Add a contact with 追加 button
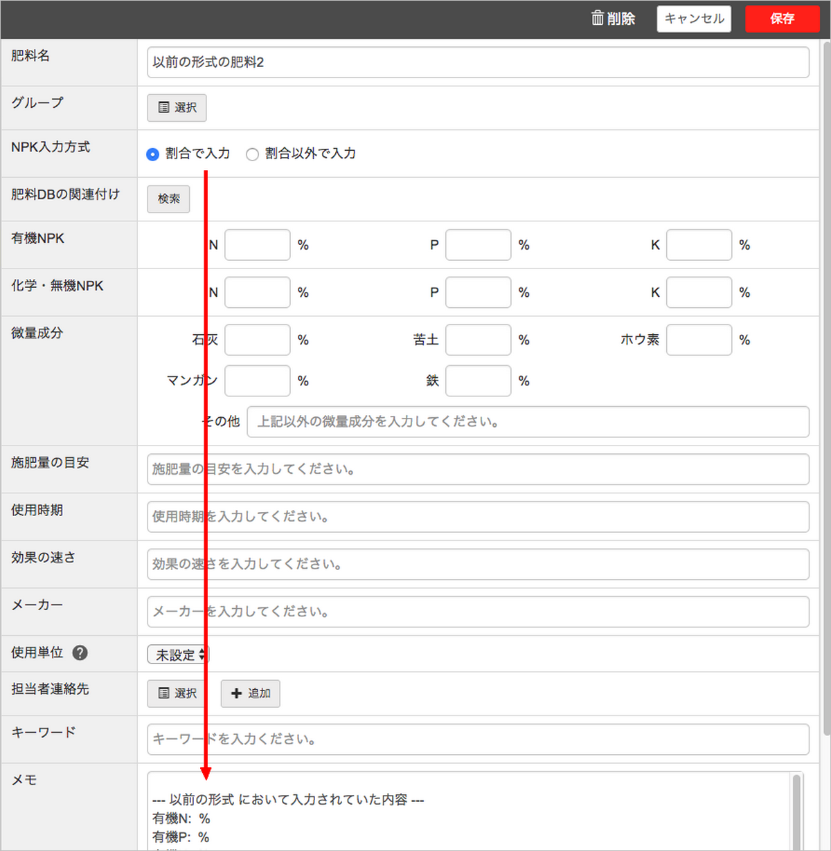The image size is (831, 851). tap(251, 693)
